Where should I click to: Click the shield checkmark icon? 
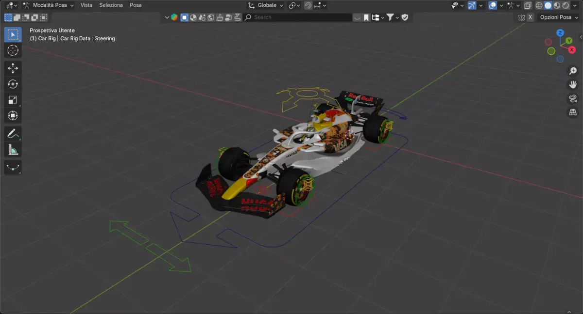405,17
